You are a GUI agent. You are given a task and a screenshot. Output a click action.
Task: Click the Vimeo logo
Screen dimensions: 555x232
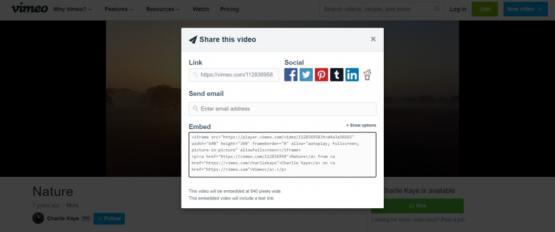30,9
